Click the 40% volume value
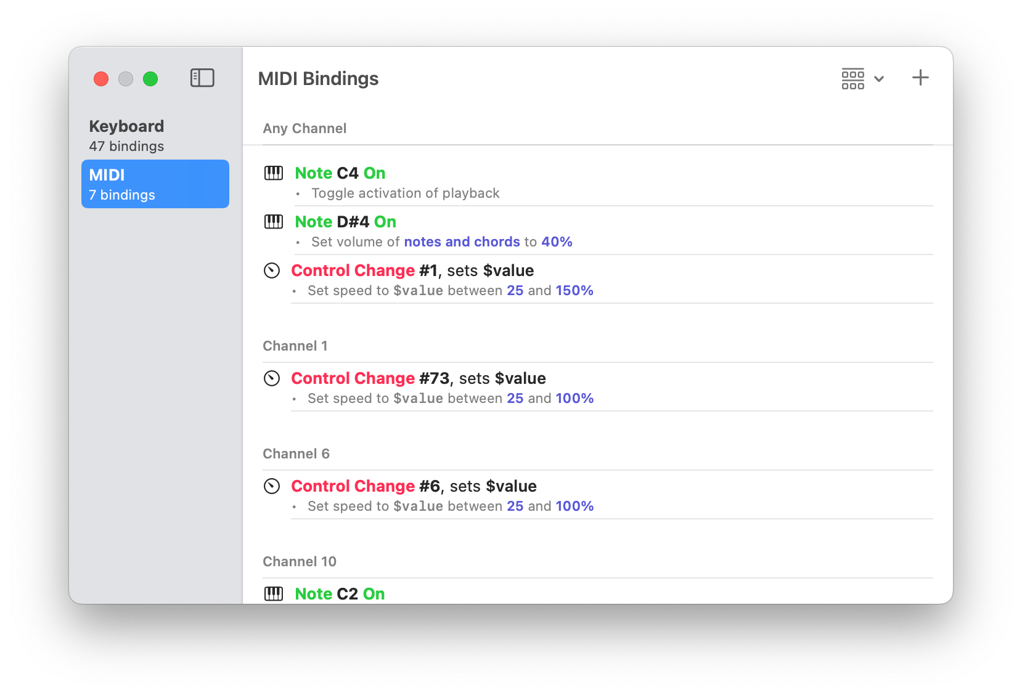 tap(557, 242)
